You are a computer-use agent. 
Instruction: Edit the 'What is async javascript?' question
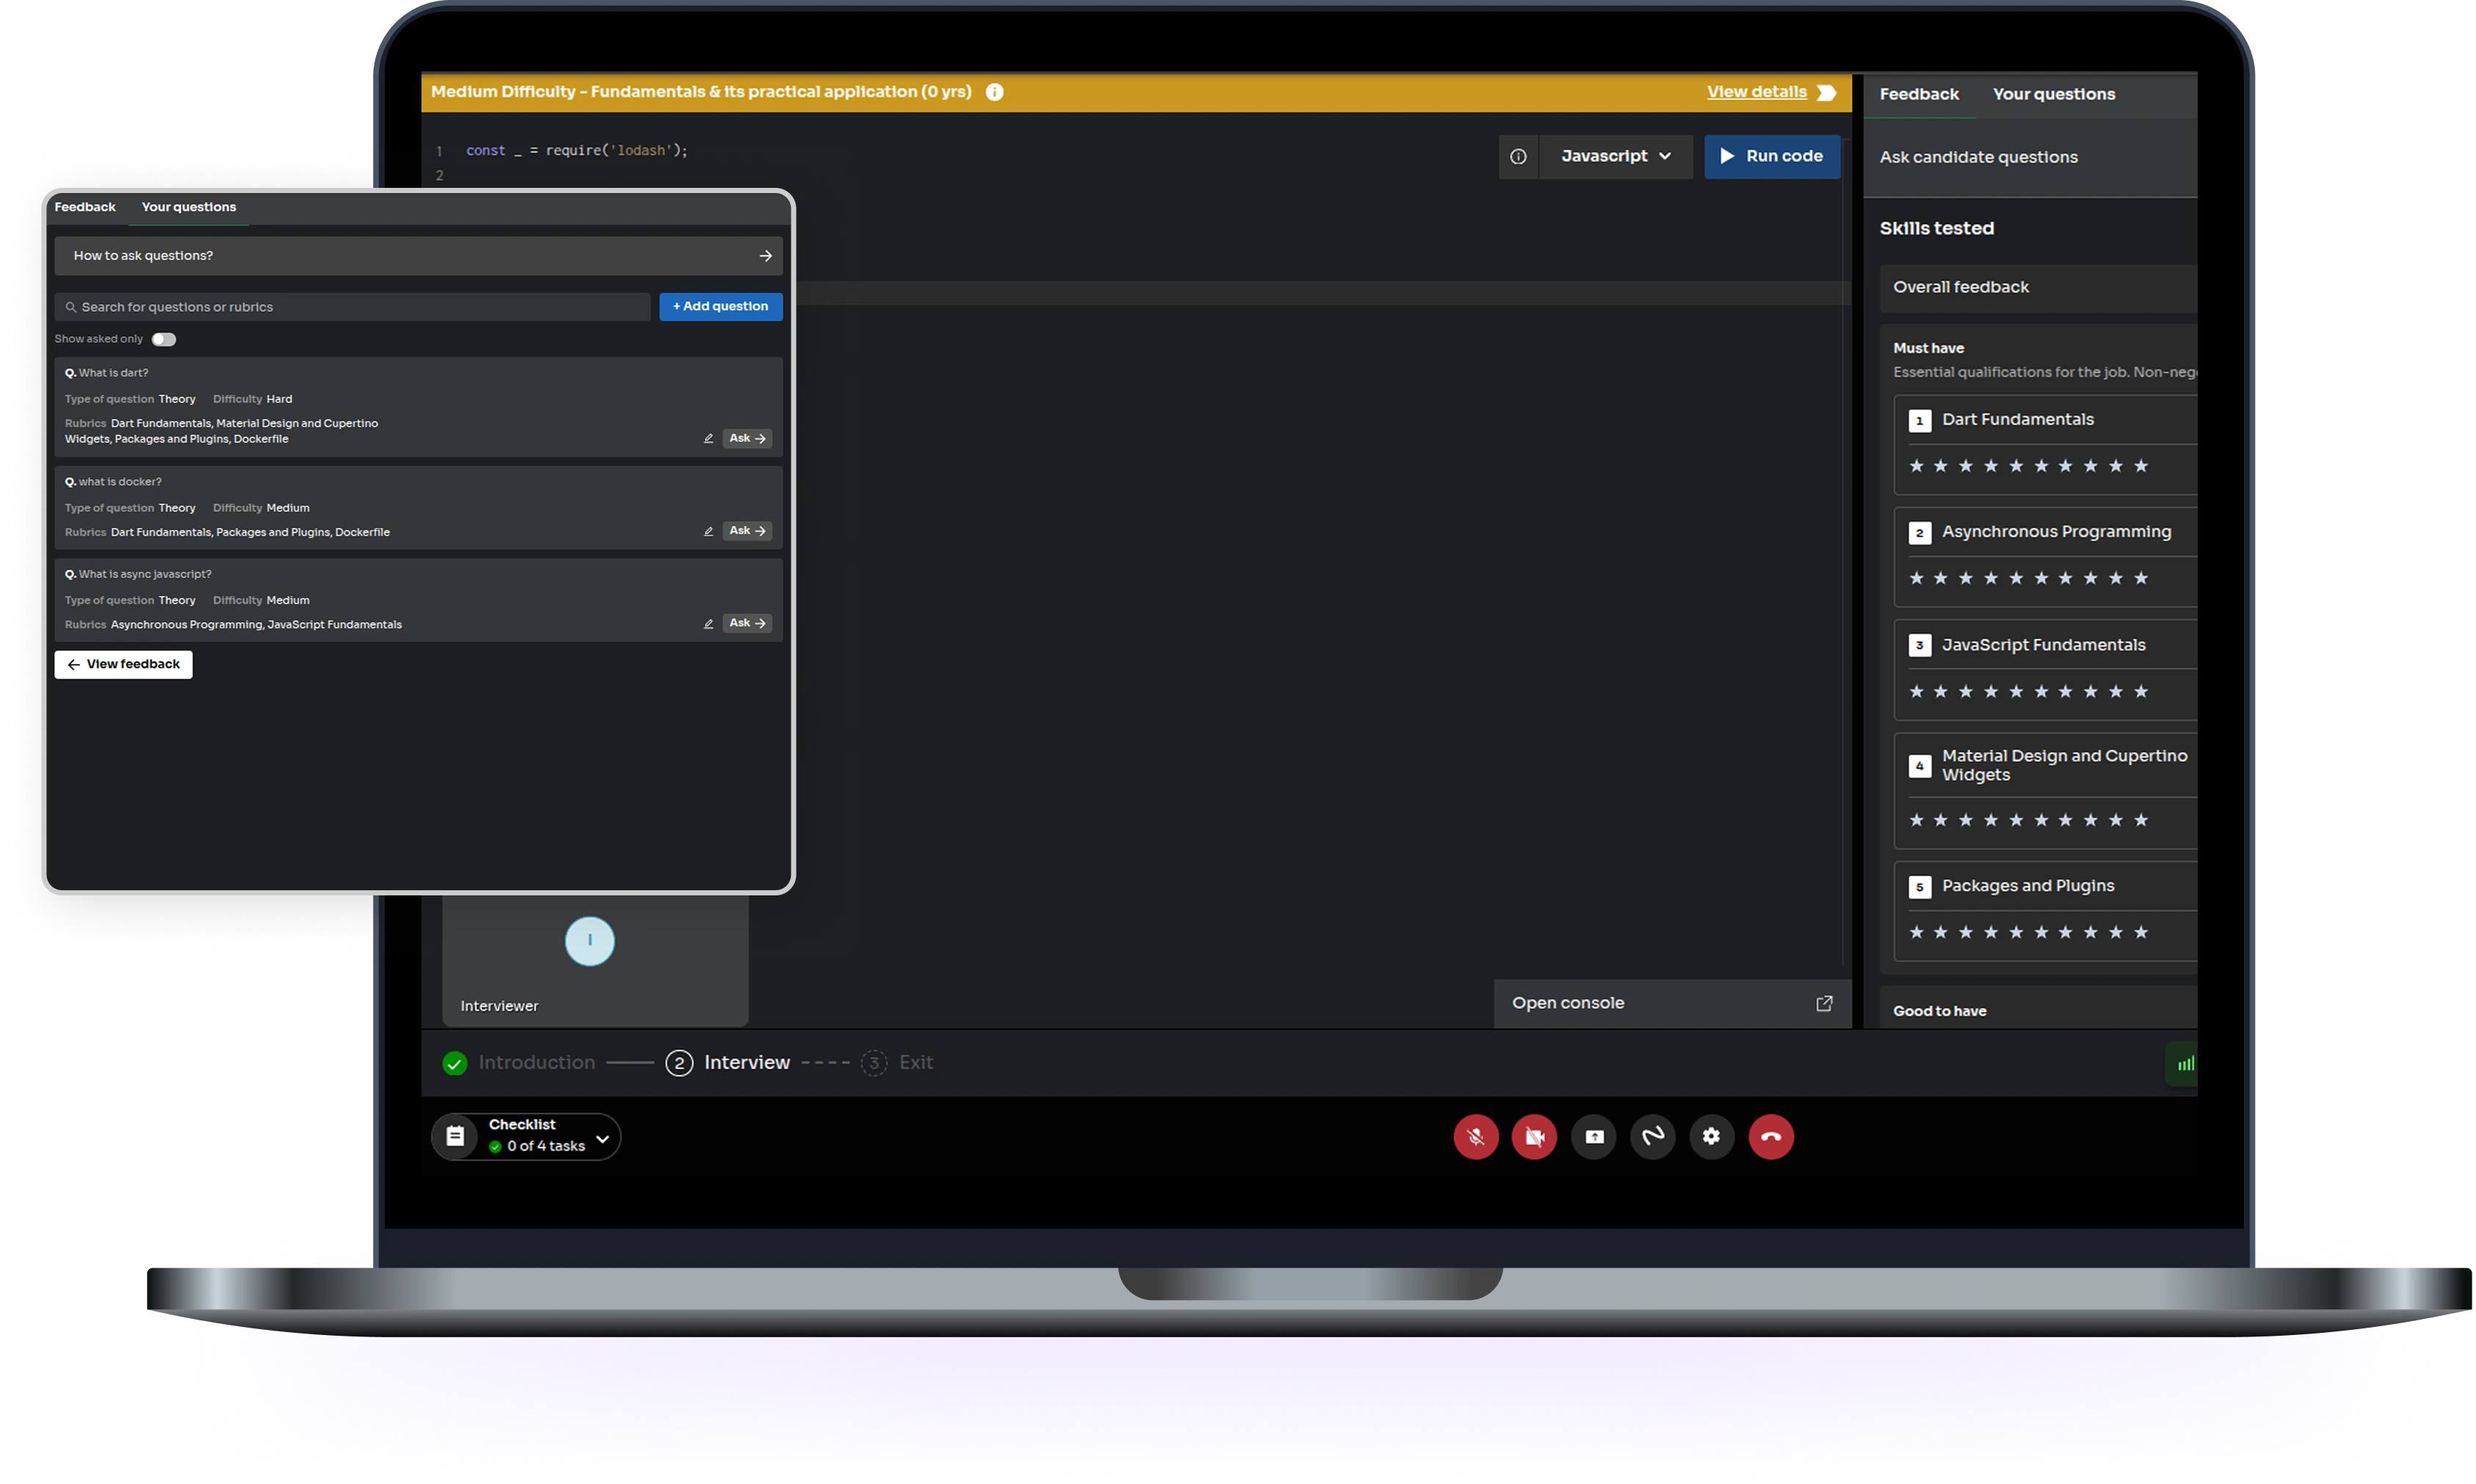(709, 623)
